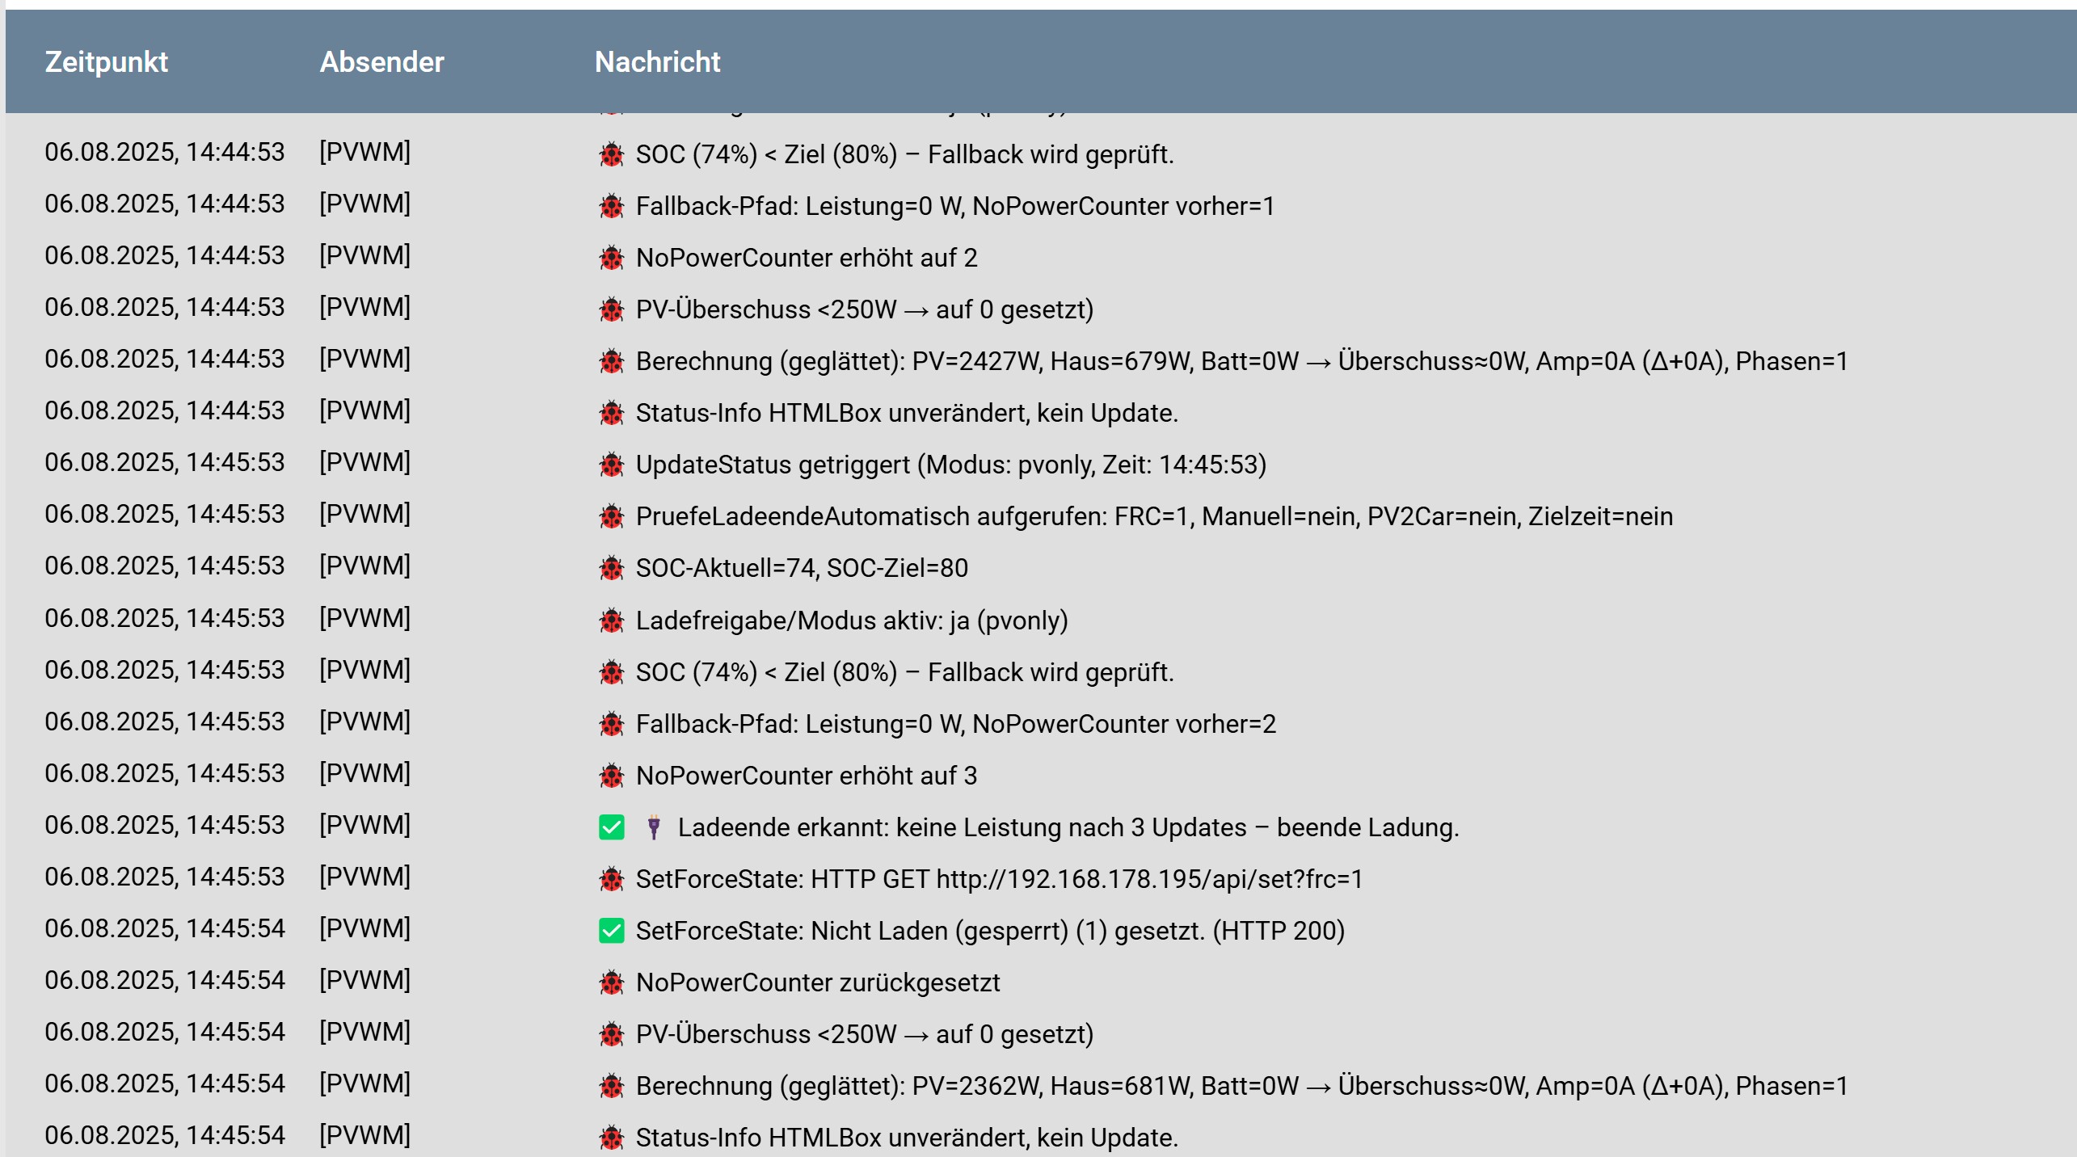2077x1157 pixels.
Task: Click the timestamp of the "NoPowerCounter zurückgesetzt" entry
Action: point(165,980)
